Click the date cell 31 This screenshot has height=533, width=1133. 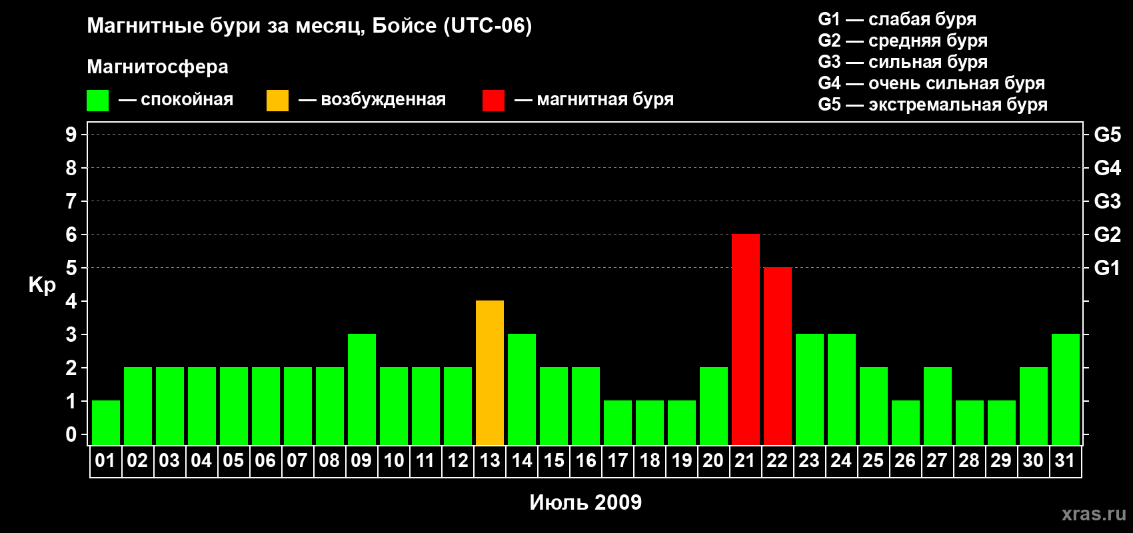(1066, 461)
